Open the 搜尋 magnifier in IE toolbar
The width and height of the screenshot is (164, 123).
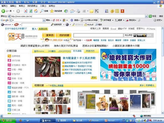coord(44,11)
